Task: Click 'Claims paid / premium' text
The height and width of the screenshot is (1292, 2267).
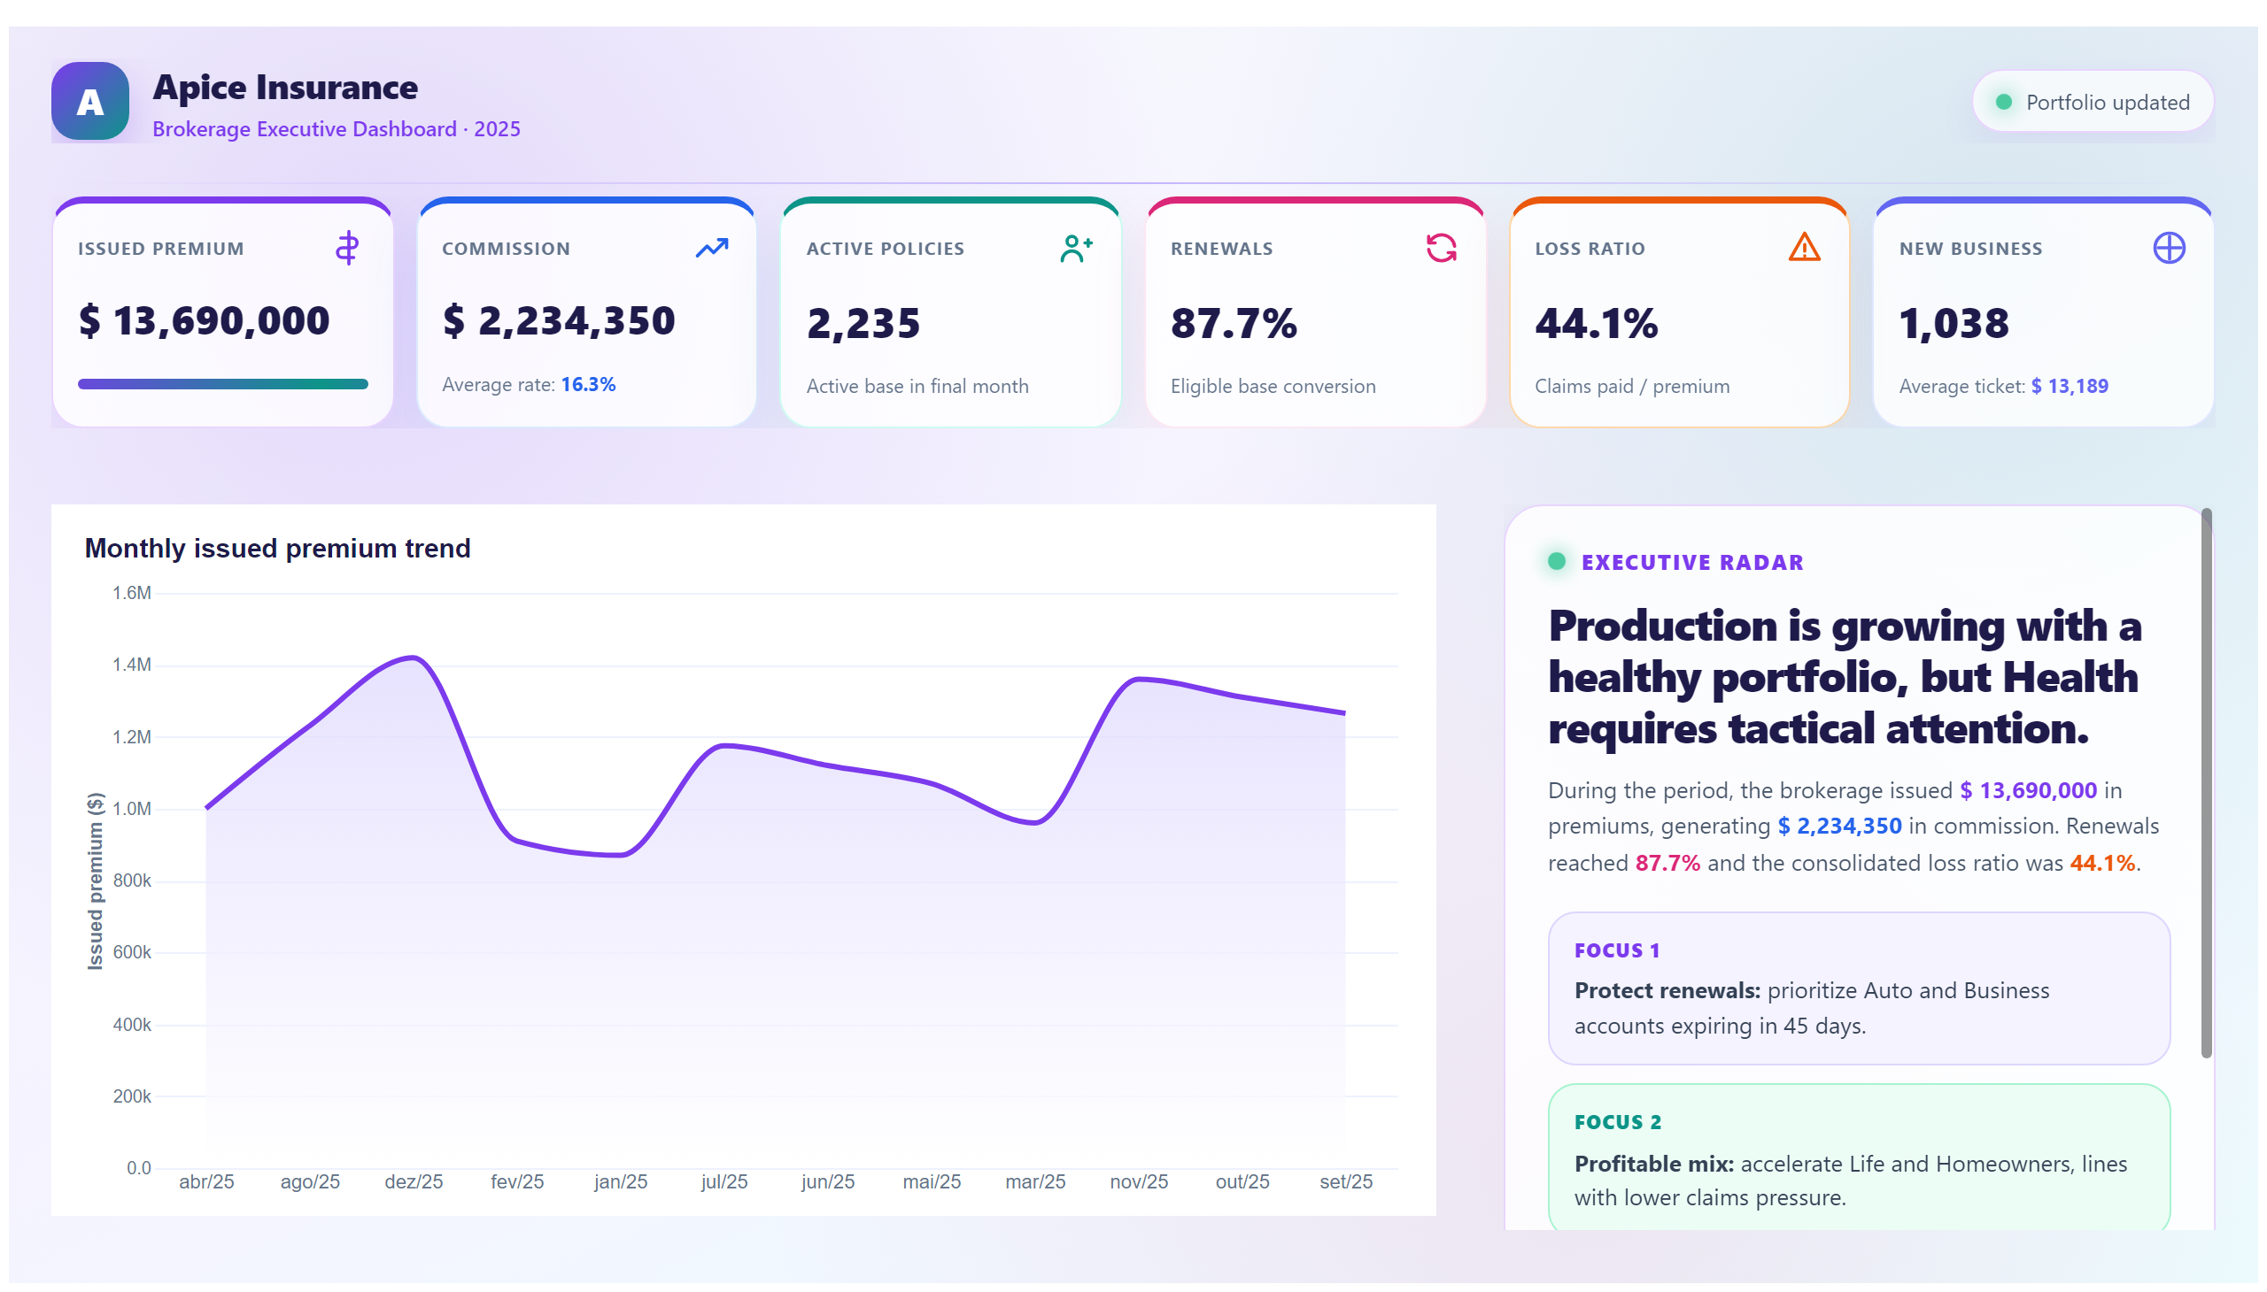Action: tap(1632, 386)
